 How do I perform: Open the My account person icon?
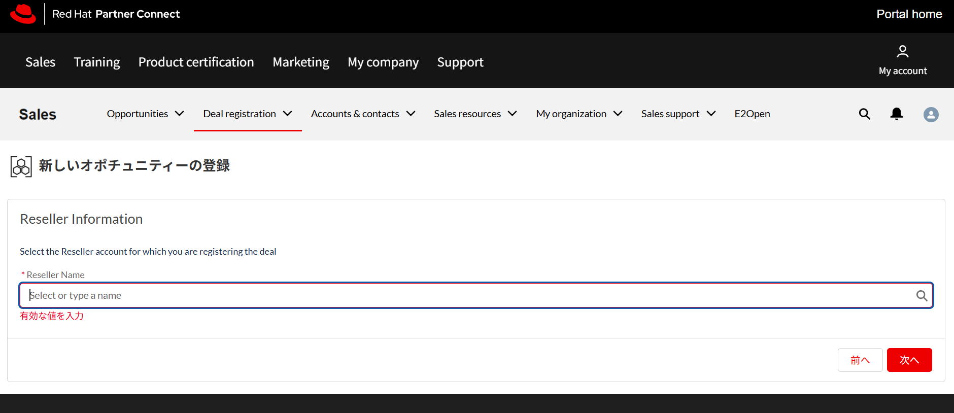click(x=902, y=52)
